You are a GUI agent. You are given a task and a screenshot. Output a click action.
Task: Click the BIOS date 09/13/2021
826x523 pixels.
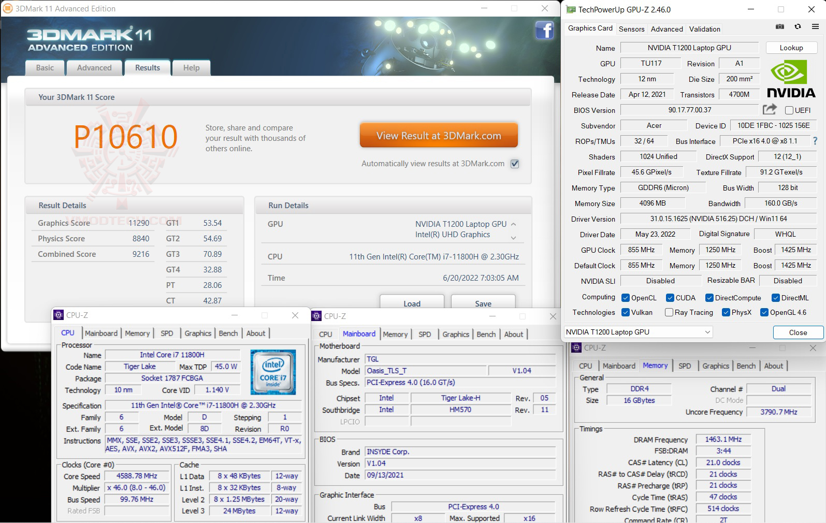(x=460, y=475)
